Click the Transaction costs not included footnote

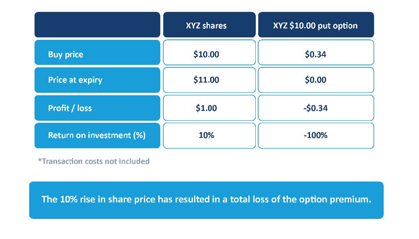94,161
